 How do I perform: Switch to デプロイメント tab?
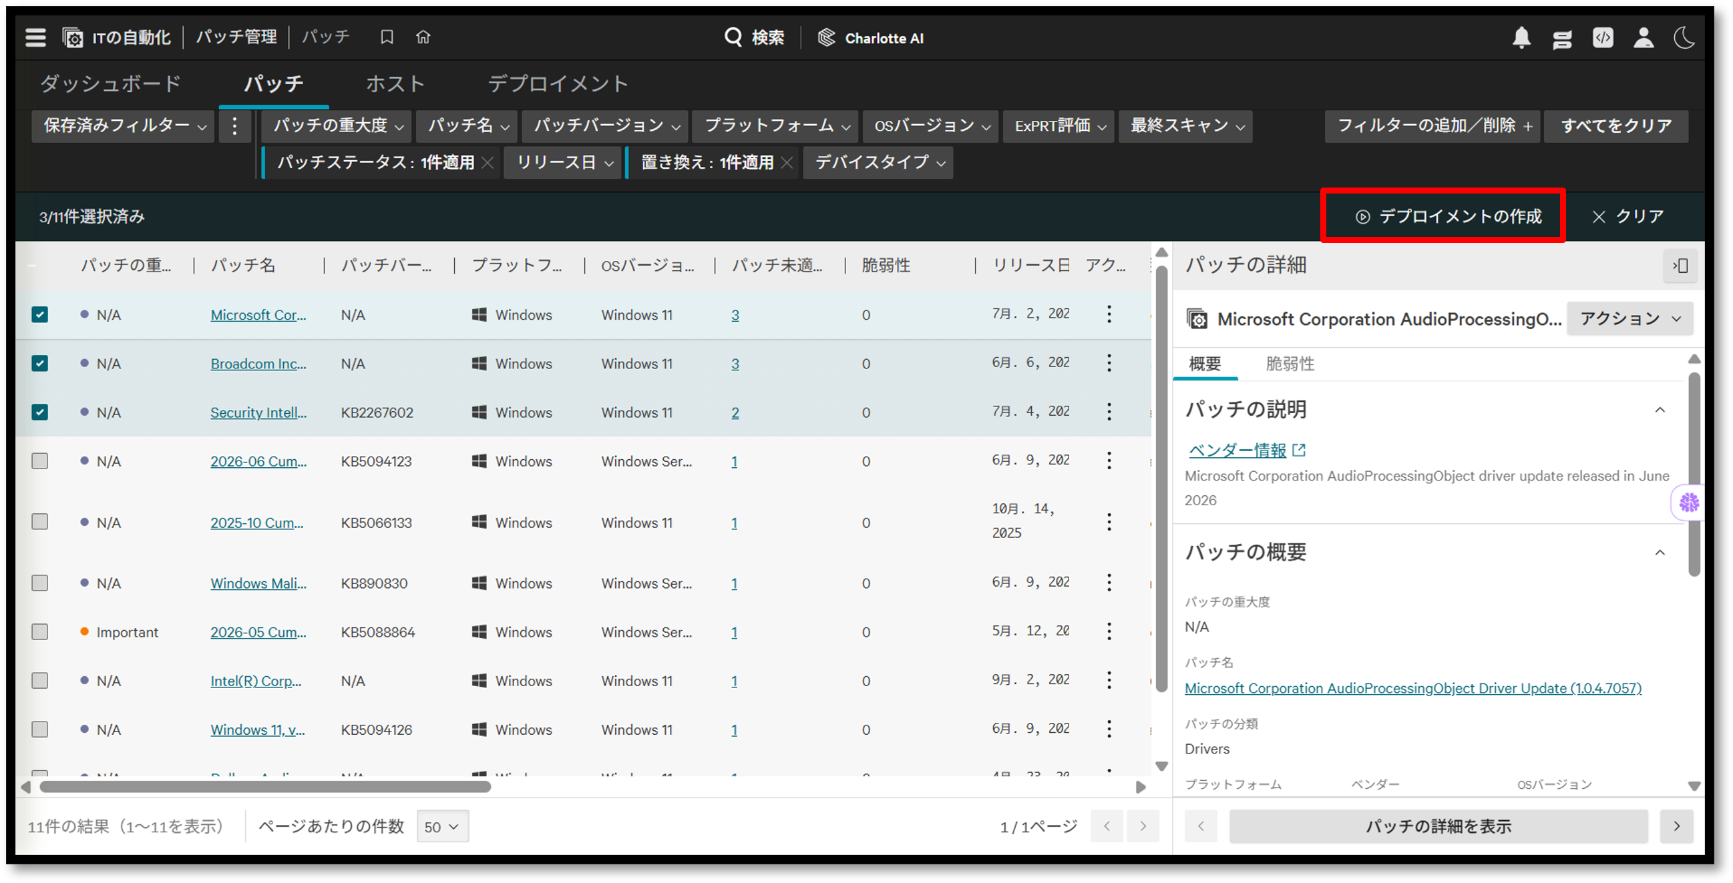click(x=558, y=83)
